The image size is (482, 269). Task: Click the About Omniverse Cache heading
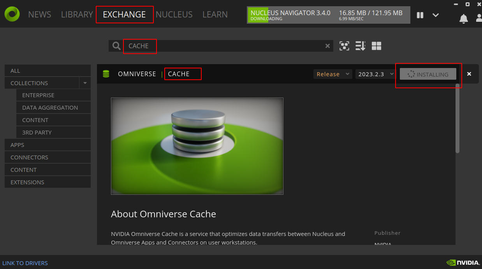[x=164, y=214]
